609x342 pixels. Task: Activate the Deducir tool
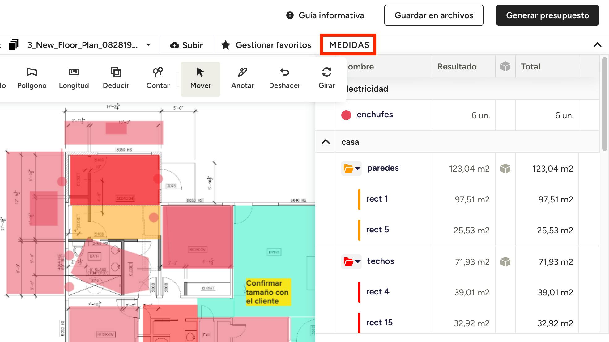pyautogui.click(x=116, y=78)
